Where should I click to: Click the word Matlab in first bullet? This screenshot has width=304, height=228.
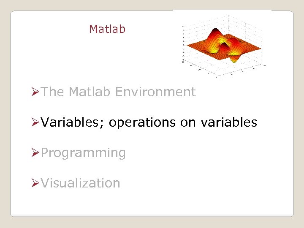tap(86, 92)
